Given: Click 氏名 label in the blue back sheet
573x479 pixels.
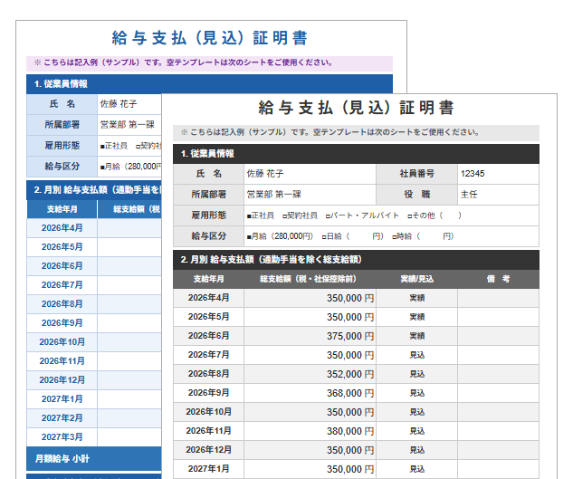Looking at the screenshot, I should (x=62, y=104).
